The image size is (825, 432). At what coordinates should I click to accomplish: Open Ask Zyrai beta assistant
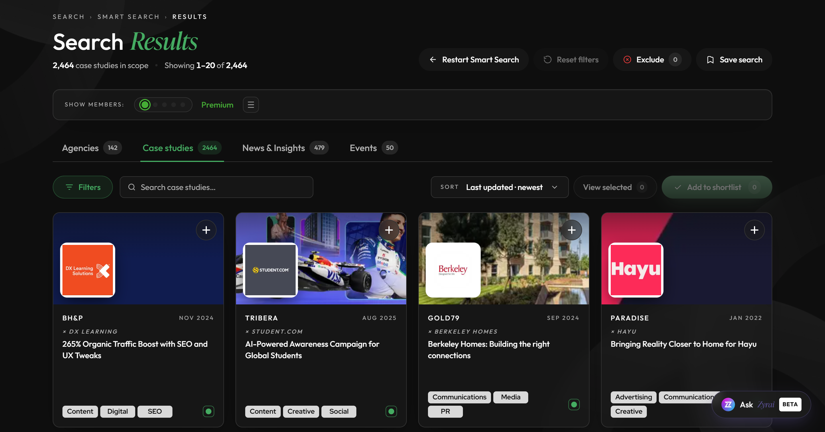(761, 405)
